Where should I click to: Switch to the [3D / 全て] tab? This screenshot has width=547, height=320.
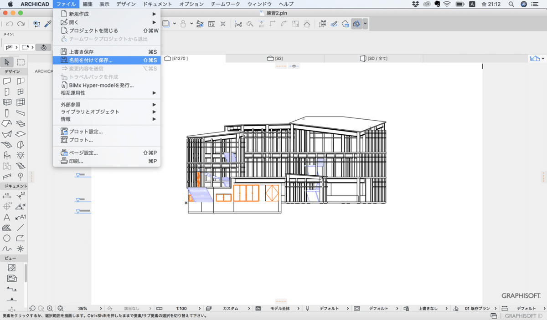(x=374, y=59)
